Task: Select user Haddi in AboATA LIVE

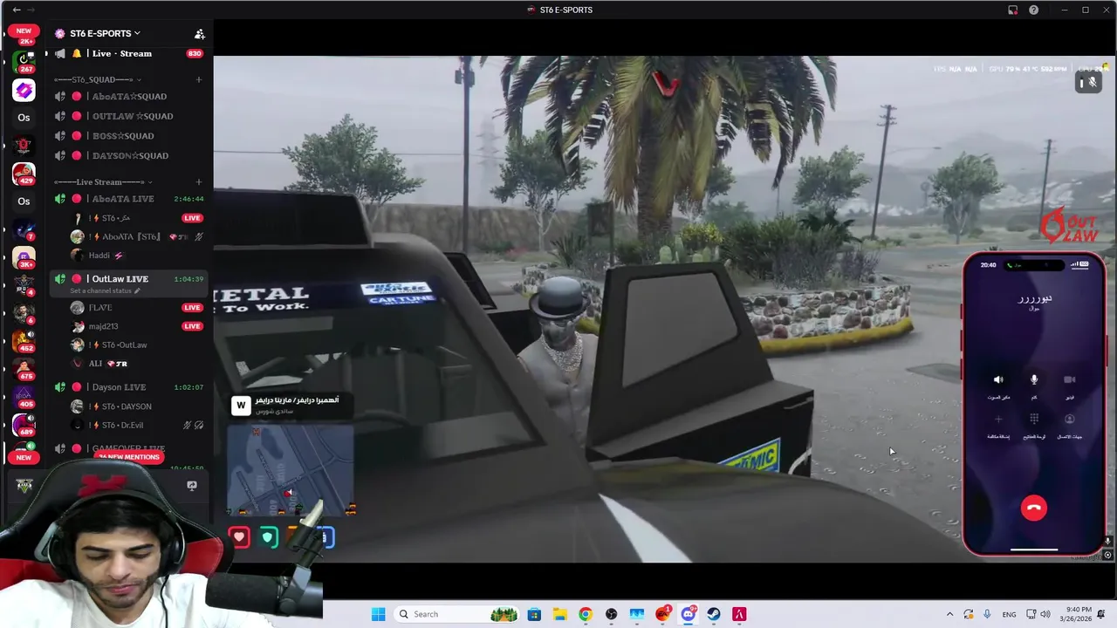Action: coord(99,256)
